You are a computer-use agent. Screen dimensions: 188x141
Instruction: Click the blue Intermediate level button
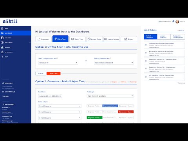tap(110, 106)
